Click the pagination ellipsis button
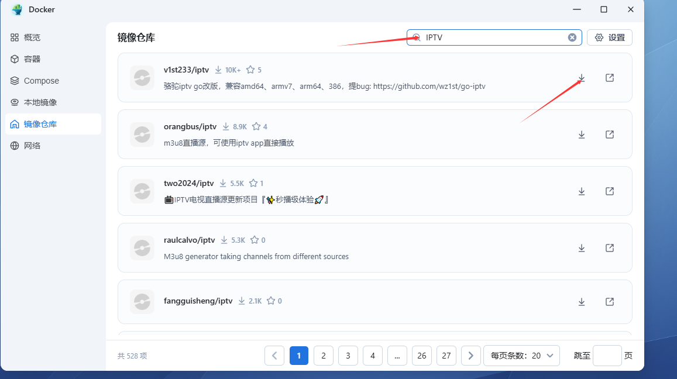This screenshot has height=379, width=677. coord(397,356)
